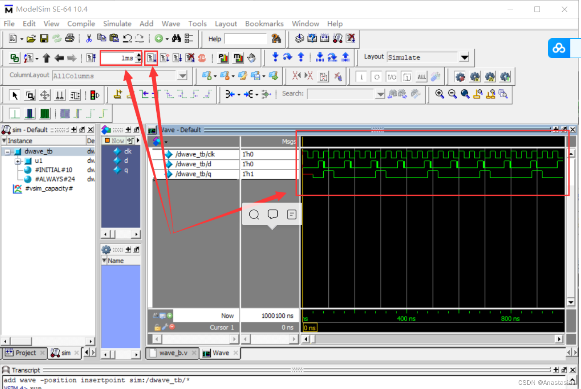Click the blue cloud icon
This screenshot has width=581, height=389.
(559, 48)
